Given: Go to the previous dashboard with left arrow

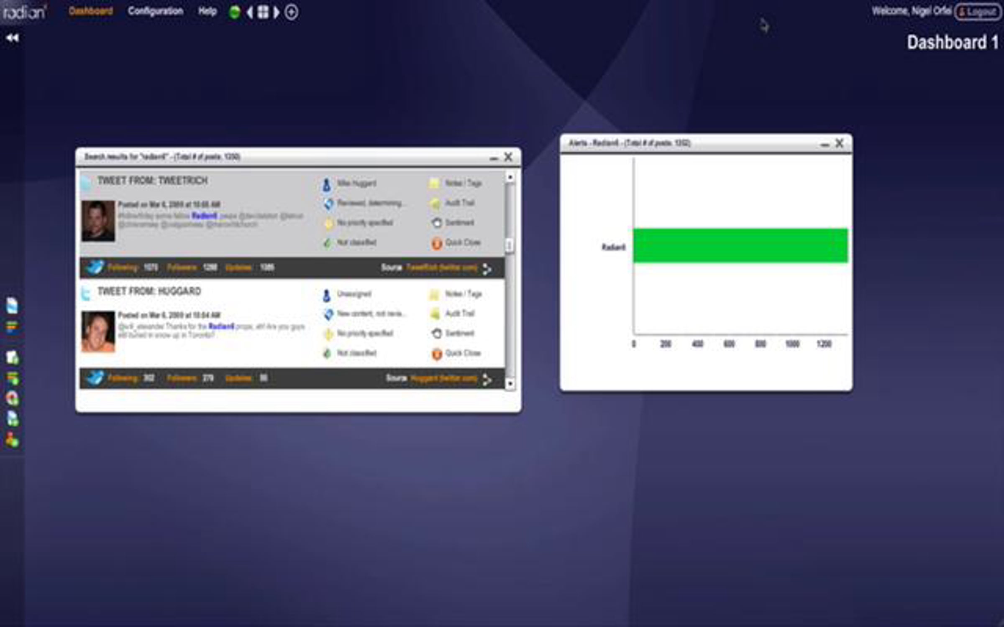Looking at the screenshot, I should (250, 13).
